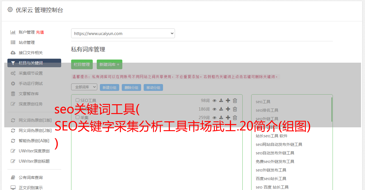Select keyword seo排名工具 in the right list
The height and width of the screenshot is (190, 365).
267,110
